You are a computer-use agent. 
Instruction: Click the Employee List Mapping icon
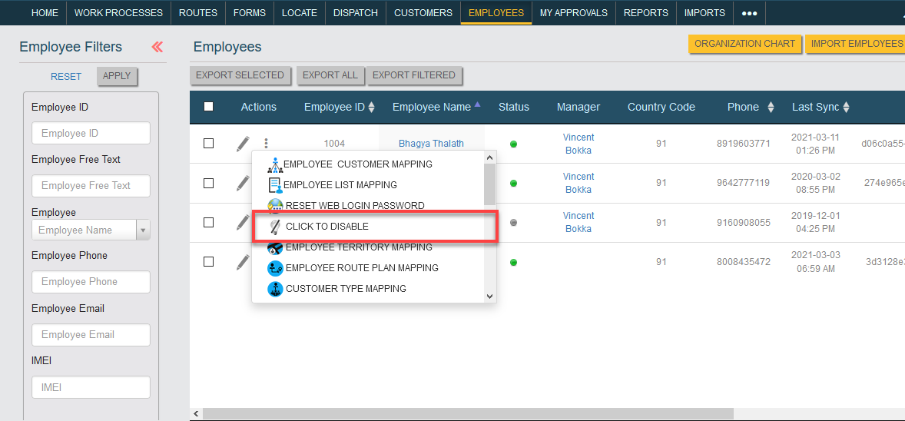coord(275,185)
